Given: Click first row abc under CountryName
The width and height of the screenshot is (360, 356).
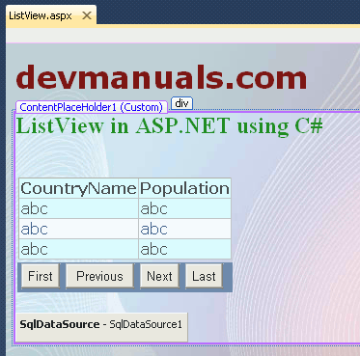Looking at the screenshot, I should click(79, 208).
